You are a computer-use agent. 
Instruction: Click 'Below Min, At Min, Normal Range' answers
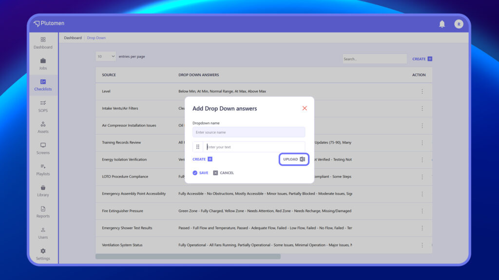point(222,91)
